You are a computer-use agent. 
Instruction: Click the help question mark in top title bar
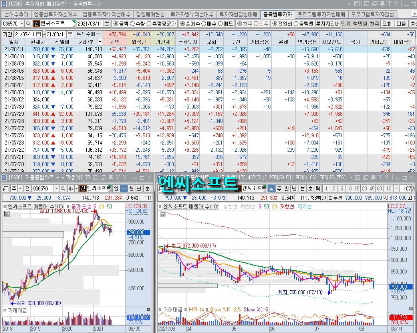coord(396,4)
